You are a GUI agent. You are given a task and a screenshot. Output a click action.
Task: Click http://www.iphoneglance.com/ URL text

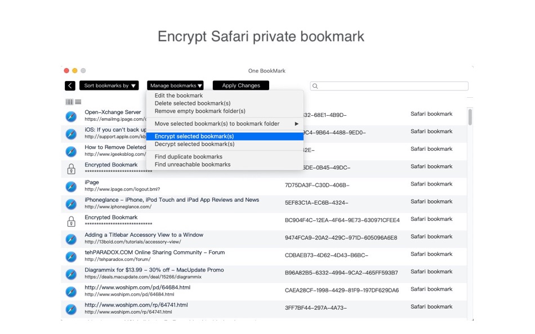[118, 207]
